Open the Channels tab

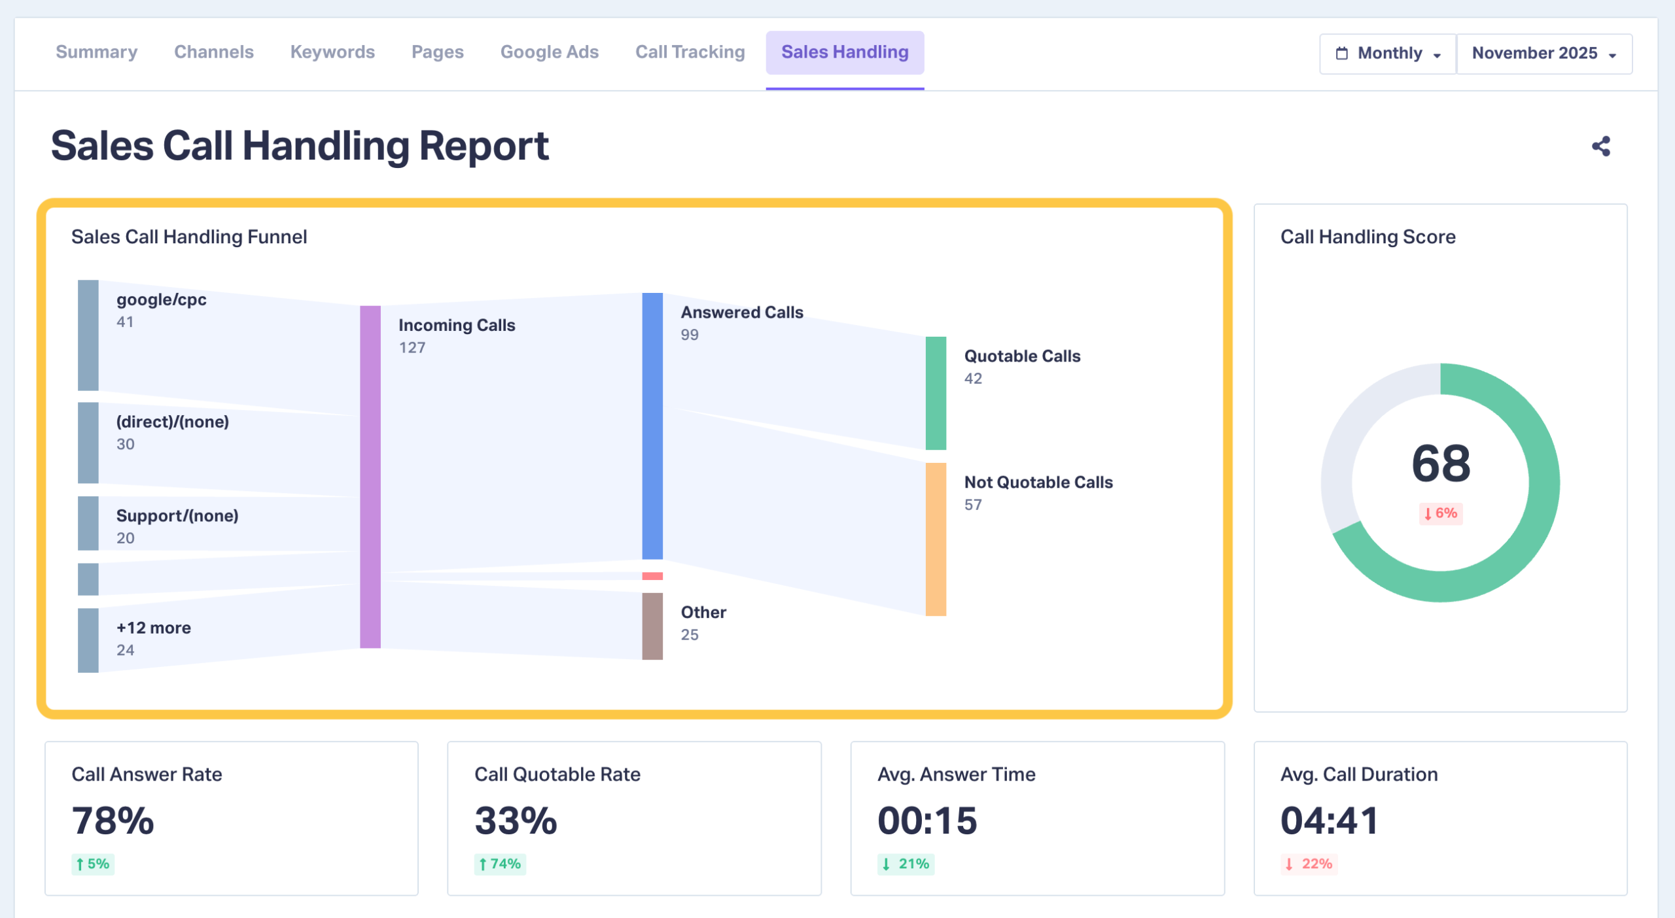tap(213, 52)
